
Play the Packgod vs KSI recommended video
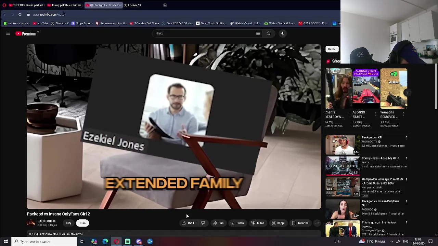coord(343,145)
